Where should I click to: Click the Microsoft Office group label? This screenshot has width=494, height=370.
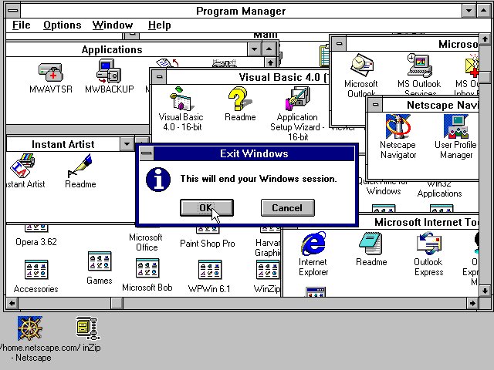coord(146,242)
